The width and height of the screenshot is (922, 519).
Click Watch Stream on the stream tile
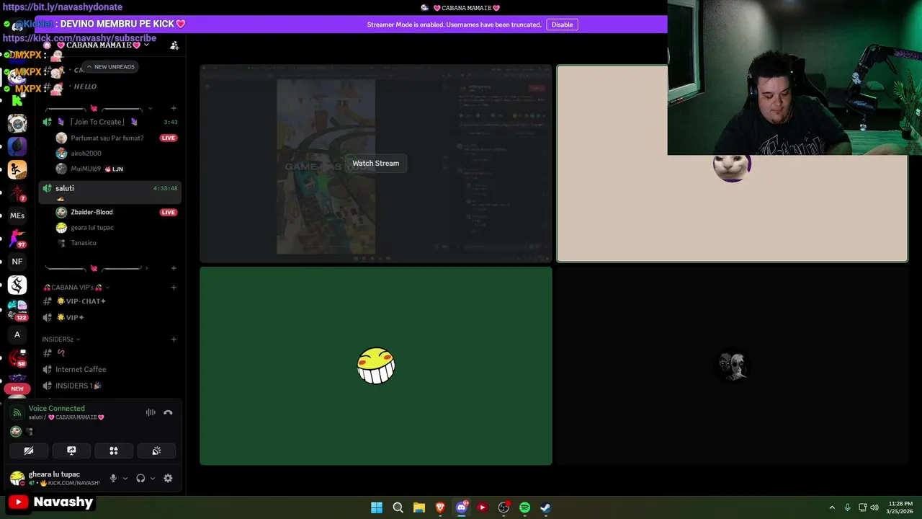tap(375, 163)
